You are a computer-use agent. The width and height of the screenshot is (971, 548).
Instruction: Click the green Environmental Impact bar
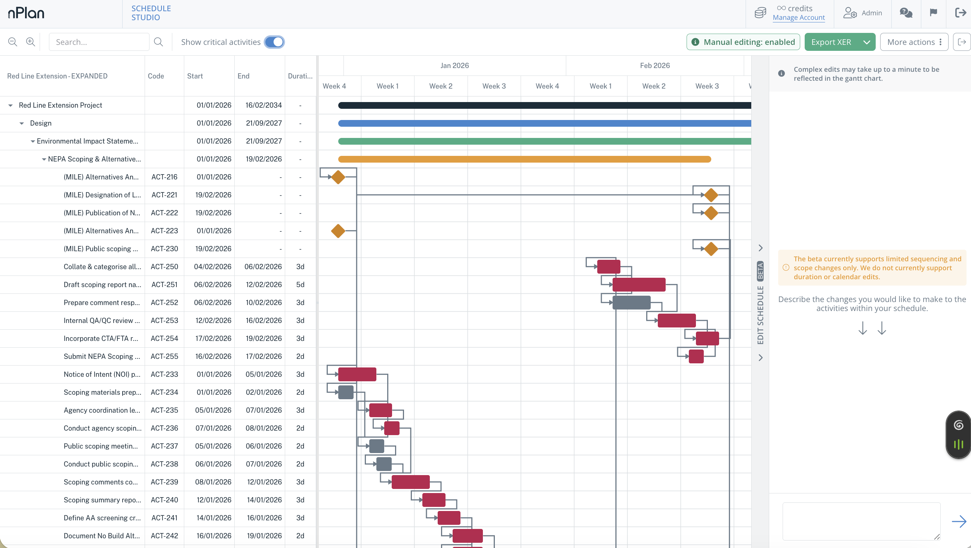click(545, 141)
